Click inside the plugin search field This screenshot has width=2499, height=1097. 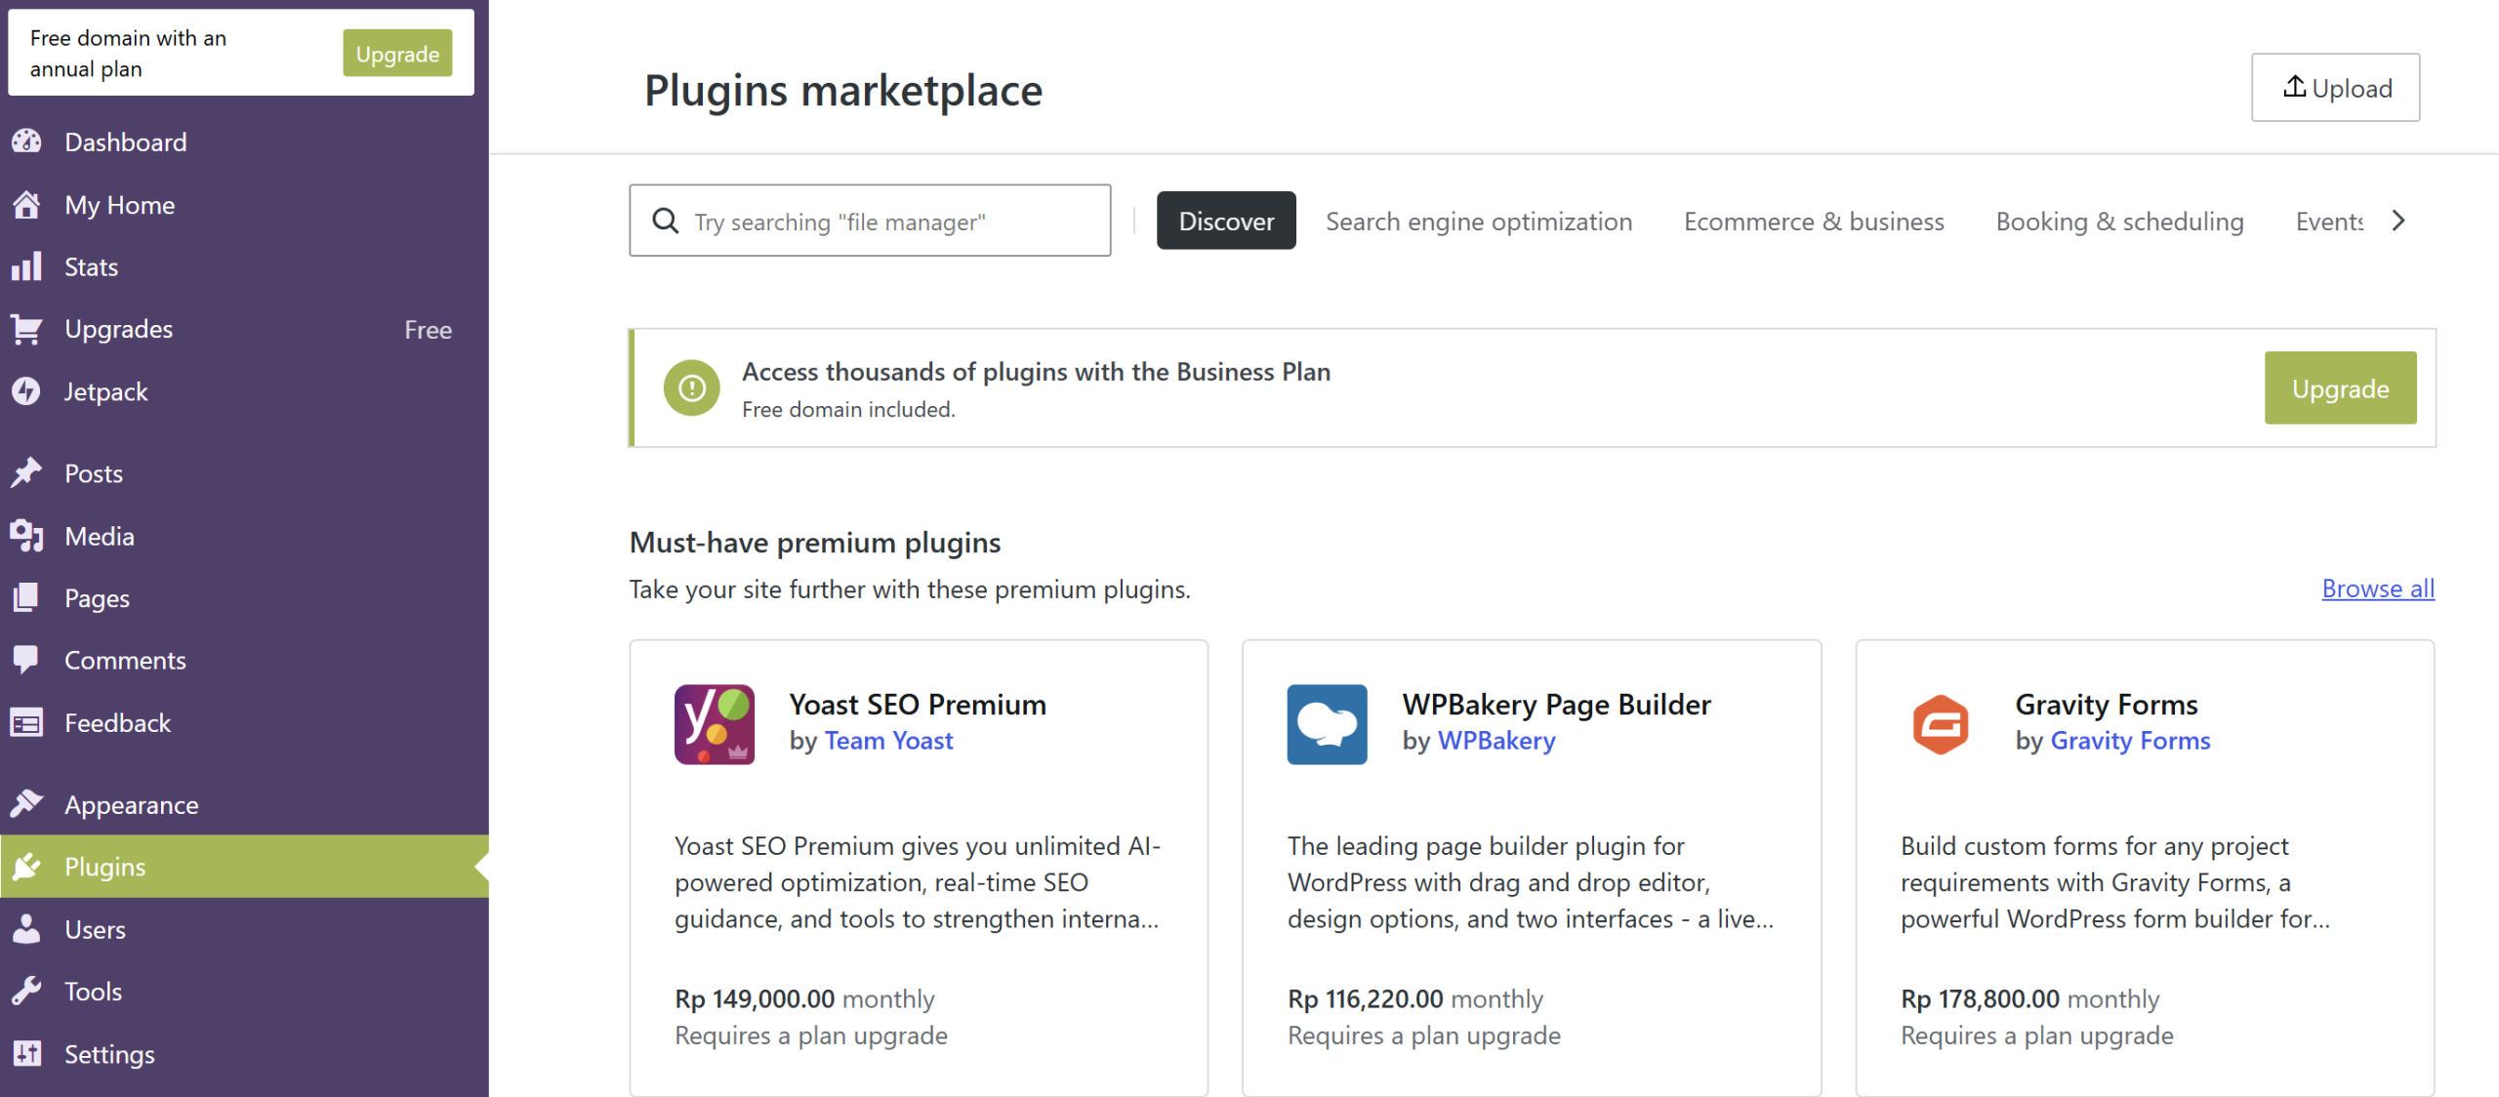[879, 221]
